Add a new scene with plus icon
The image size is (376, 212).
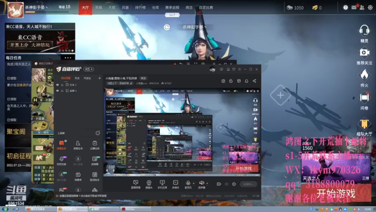(100, 78)
